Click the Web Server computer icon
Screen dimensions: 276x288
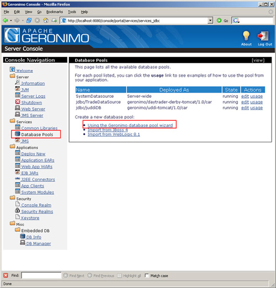click(18, 108)
